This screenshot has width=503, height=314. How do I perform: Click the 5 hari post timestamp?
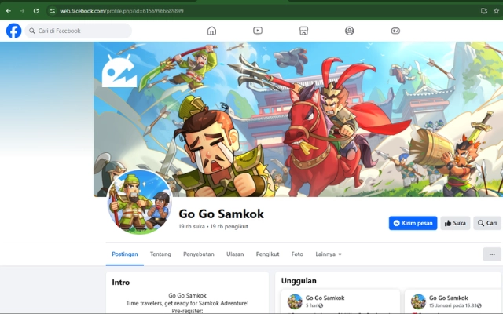[312, 305]
